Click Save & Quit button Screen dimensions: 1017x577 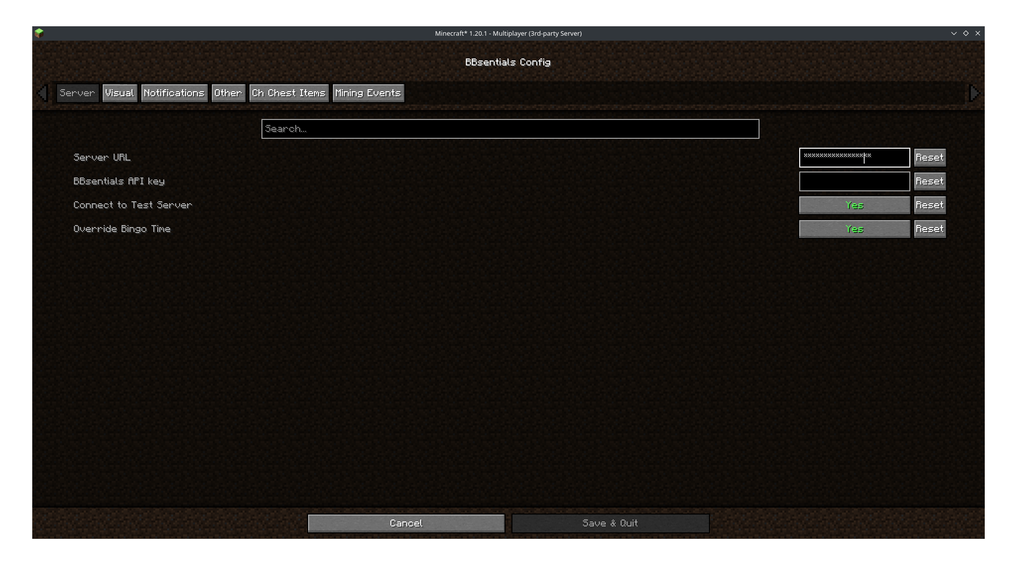(x=610, y=522)
